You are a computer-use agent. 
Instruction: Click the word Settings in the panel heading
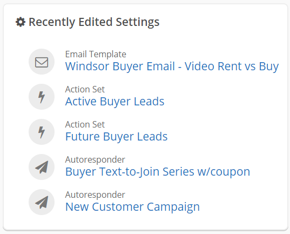click(x=138, y=22)
